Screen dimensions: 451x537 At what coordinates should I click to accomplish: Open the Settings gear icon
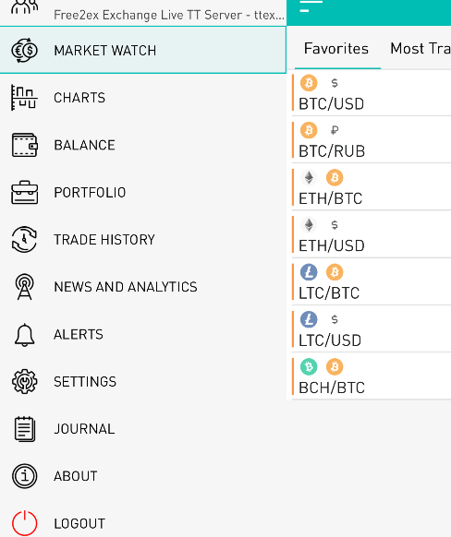click(24, 381)
